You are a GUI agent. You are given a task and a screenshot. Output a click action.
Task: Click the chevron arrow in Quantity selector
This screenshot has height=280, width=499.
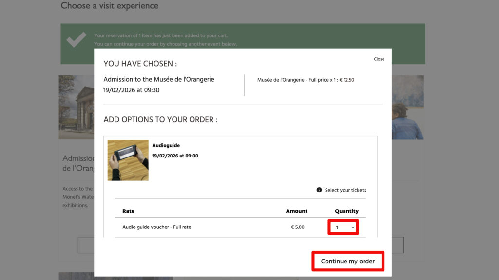coord(353,227)
